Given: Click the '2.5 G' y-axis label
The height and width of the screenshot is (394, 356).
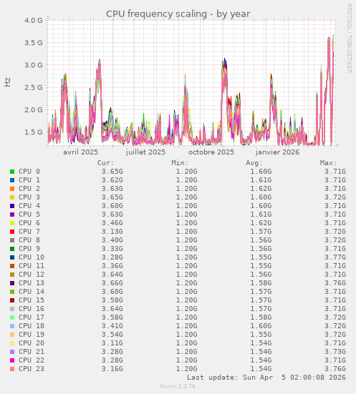Looking at the screenshot, I should [x=34, y=87].
